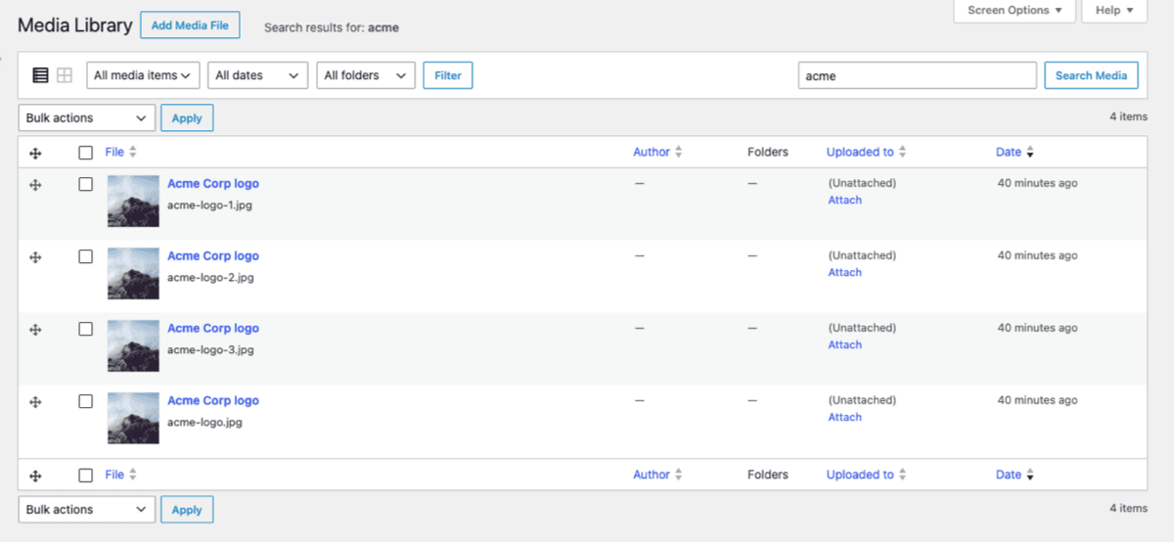Click the Media Library page heading
This screenshot has height=542, width=1174.
75,25
